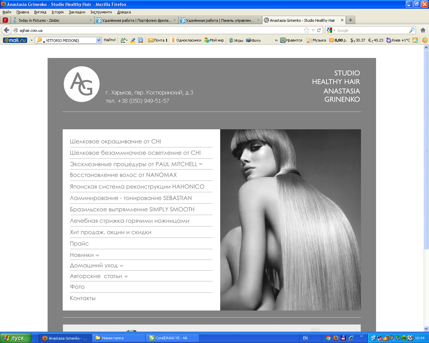Bookmark this page with the star icon

306,30
